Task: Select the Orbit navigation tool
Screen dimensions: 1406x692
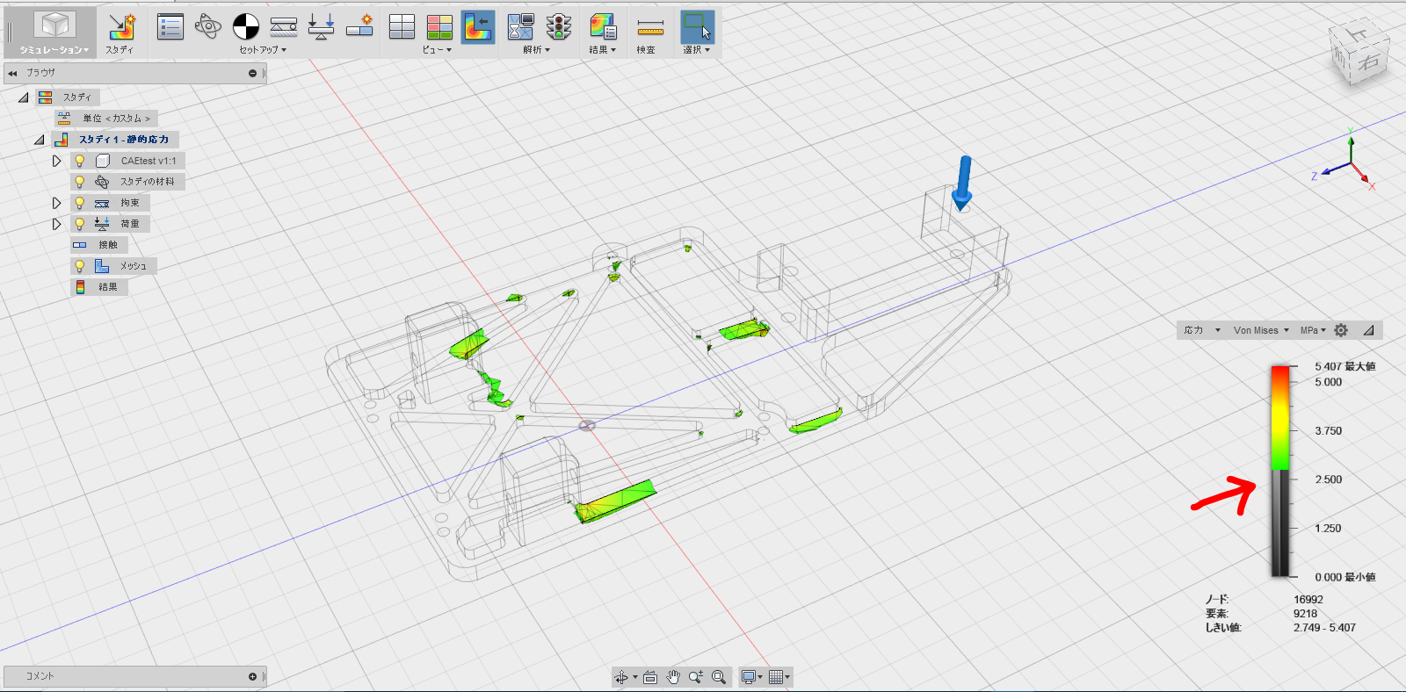Action: point(621,677)
